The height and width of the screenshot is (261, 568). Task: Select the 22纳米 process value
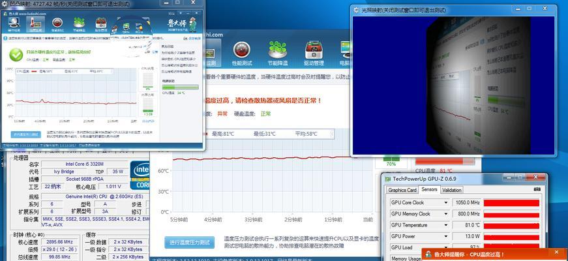(53, 187)
